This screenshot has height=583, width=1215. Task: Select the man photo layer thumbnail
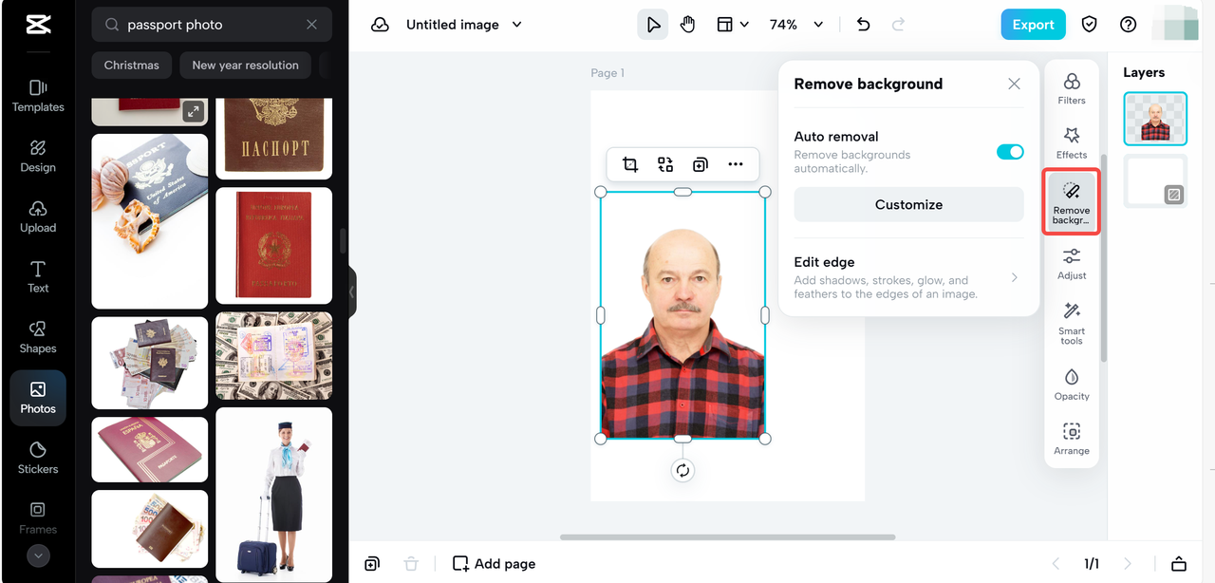1155,119
